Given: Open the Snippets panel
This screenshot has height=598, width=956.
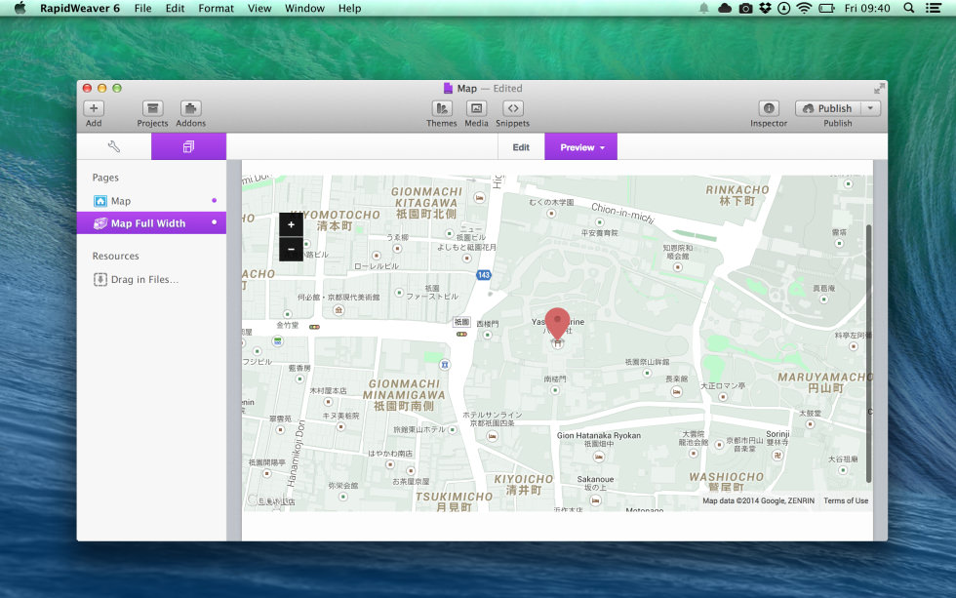Looking at the screenshot, I should click(513, 108).
